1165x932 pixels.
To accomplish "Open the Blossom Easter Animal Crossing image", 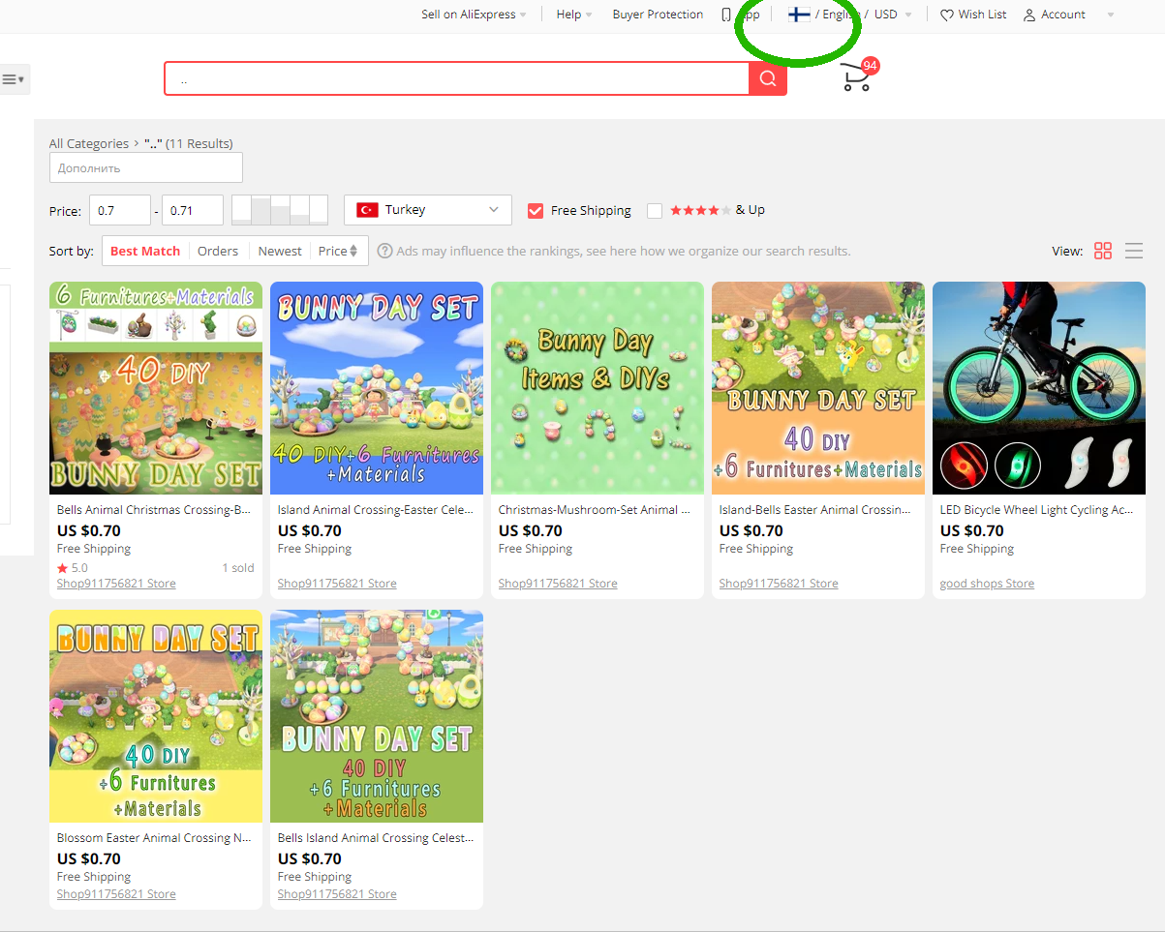I will click(156, 716).
